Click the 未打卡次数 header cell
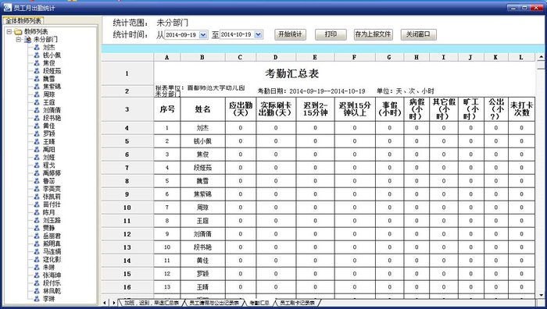Image resolution: width=547 pixels, height=309 pixels. (x=521, y=109)
